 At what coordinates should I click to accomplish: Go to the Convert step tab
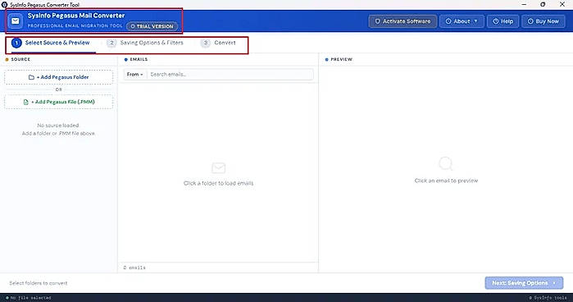click(x=219, y=43)
